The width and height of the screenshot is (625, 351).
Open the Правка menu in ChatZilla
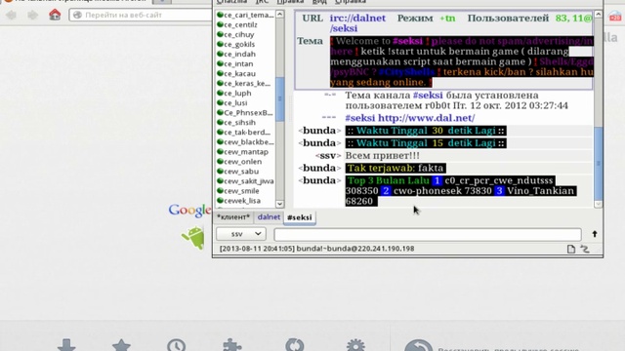(290, 2)
